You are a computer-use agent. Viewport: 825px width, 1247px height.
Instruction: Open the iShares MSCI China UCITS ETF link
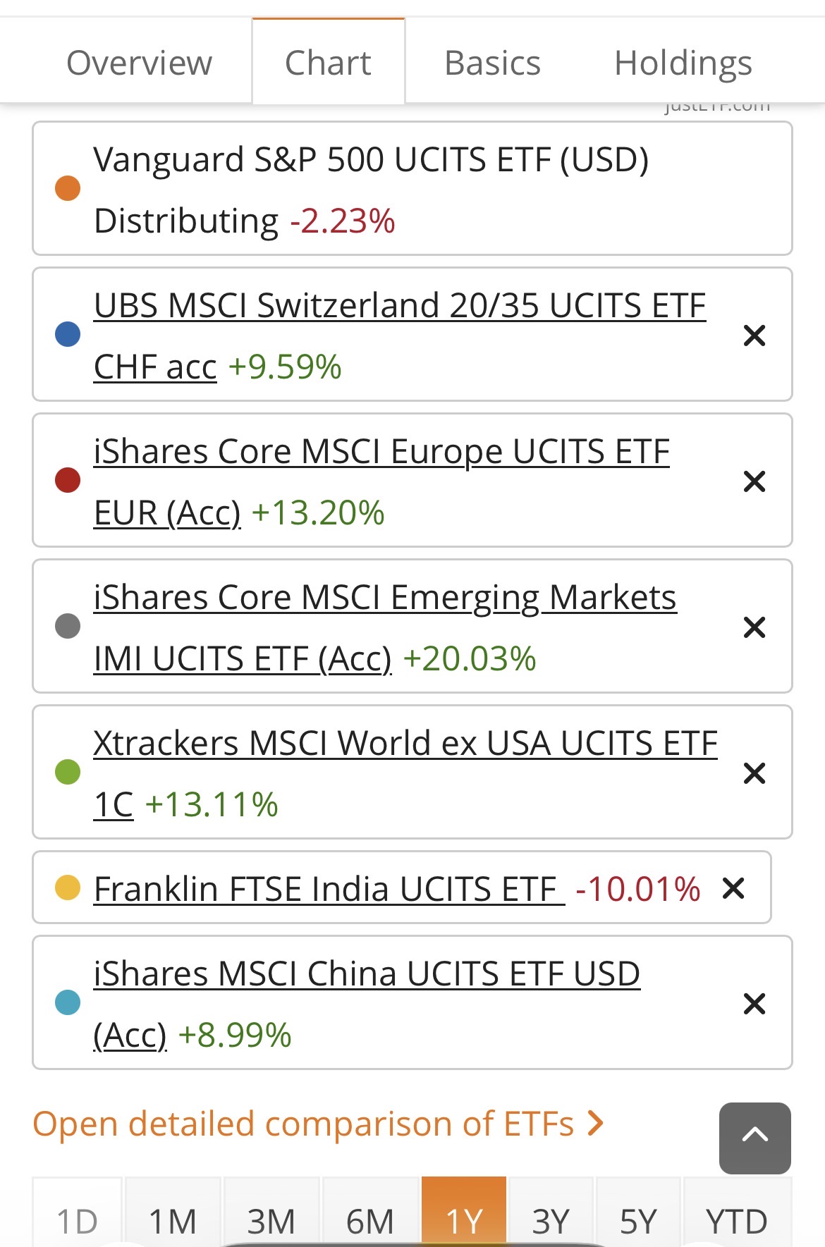point(367,975)
